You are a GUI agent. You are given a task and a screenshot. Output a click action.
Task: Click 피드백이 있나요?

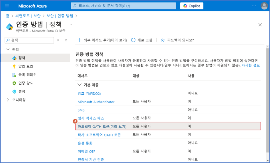(177, 40)
